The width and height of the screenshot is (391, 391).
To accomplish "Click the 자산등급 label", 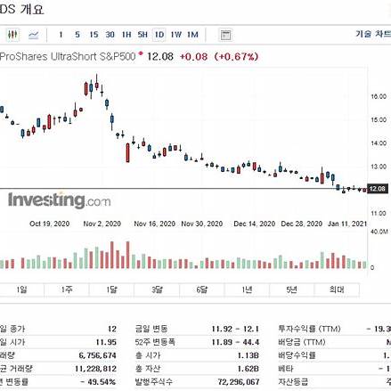I will [293, 381].
